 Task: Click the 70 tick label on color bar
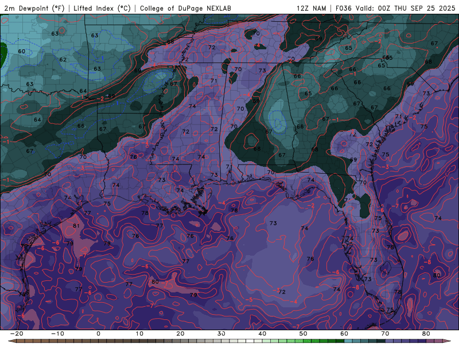385,334
